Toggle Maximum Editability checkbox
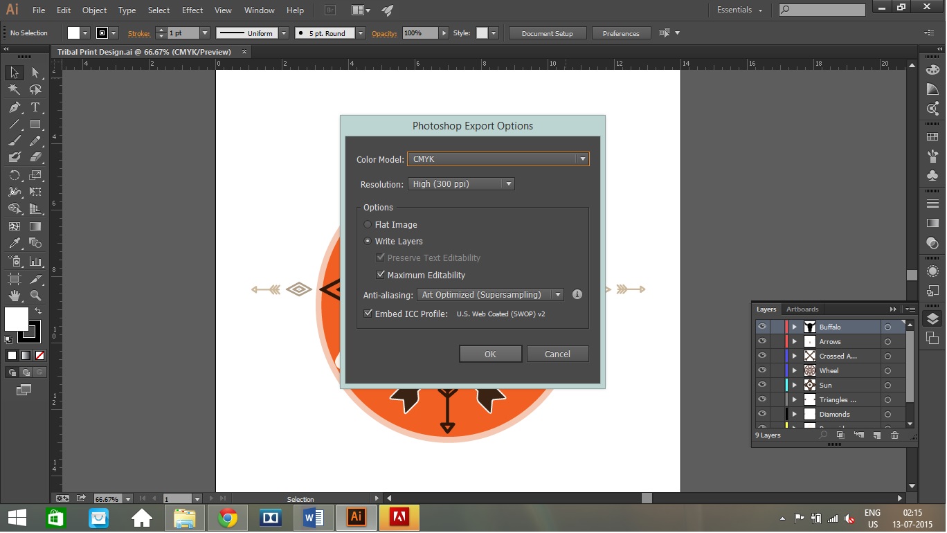 [380, 275]
